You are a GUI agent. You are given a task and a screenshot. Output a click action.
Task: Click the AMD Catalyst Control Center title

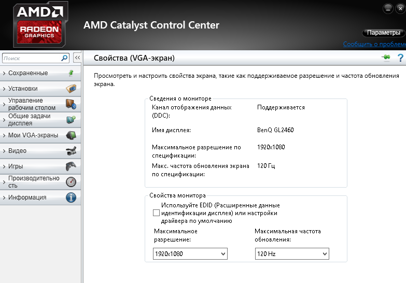[151, 25]
